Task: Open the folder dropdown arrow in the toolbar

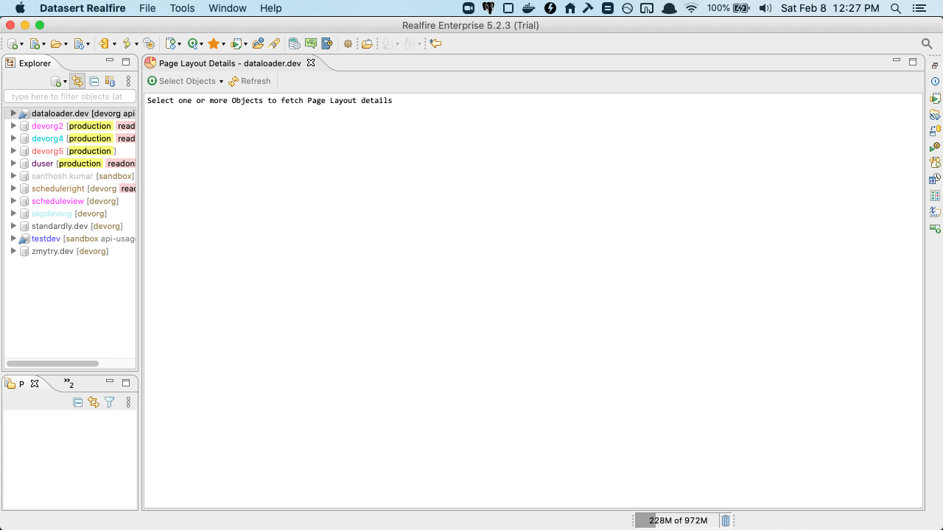Action: point(66,44)
